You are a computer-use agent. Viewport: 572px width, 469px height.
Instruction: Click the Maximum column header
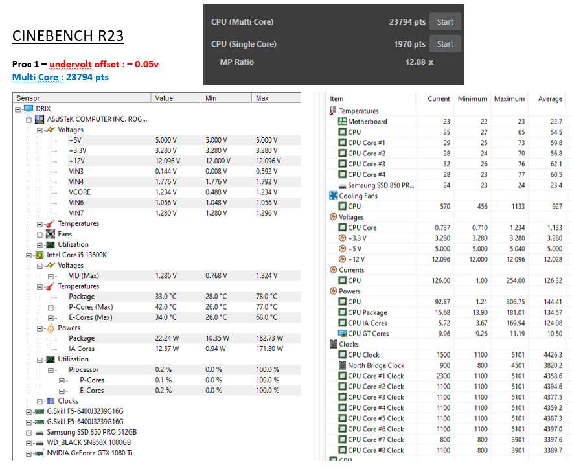pos(509,98)
